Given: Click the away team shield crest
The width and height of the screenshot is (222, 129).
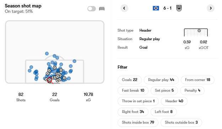Looking at the screenshot, I should 179,8.
